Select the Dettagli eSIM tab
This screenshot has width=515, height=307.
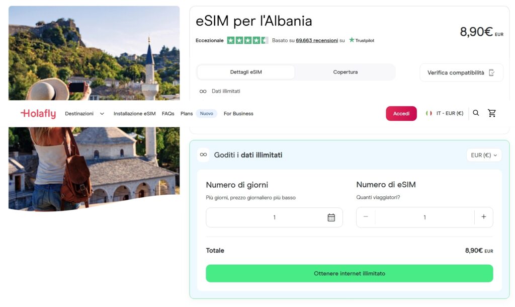(x=246, y=72)
